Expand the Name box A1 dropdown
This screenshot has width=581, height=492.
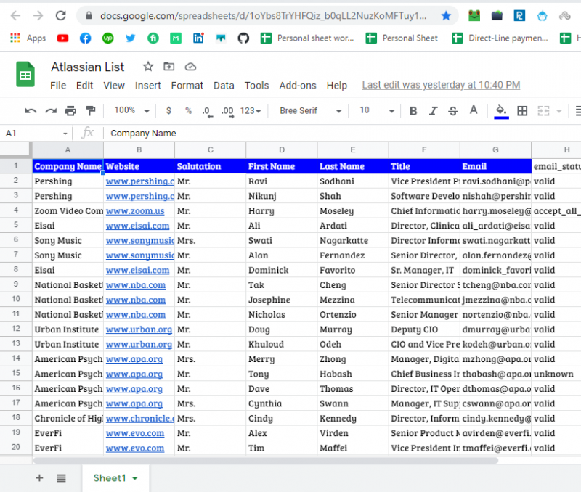pyautogui.click(x=65, y=134)
